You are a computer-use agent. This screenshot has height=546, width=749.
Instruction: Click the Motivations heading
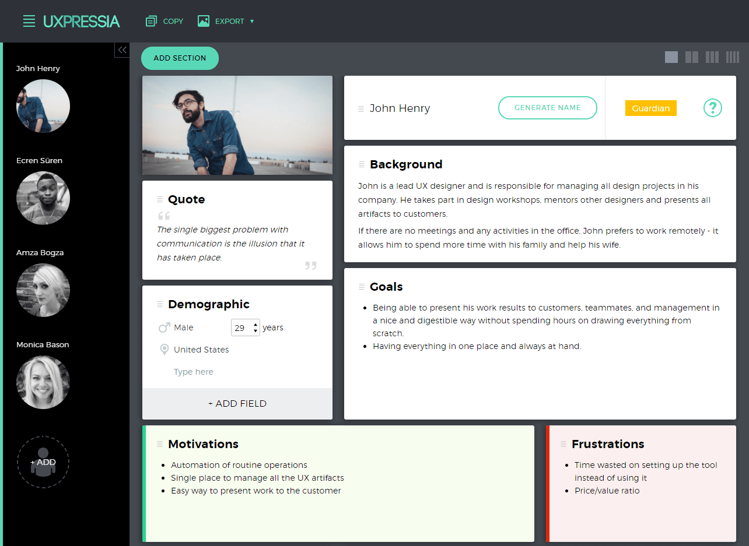click(204, 444)
